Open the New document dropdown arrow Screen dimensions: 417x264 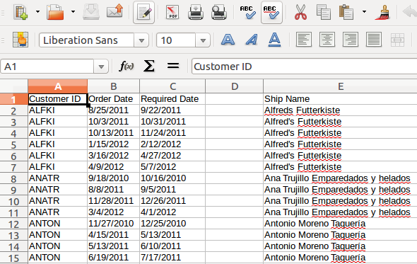pos(37,12)
